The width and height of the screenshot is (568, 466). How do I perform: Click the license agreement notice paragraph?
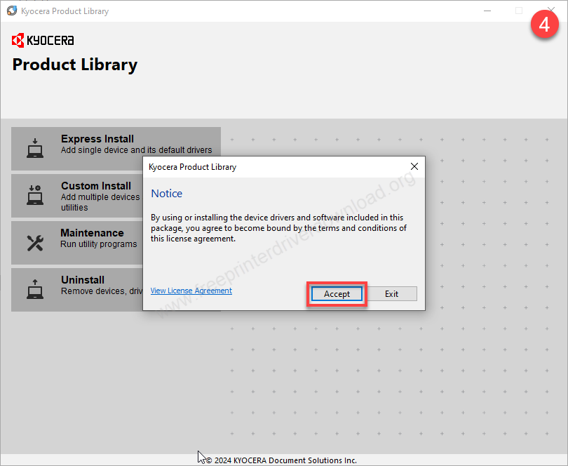278,228
